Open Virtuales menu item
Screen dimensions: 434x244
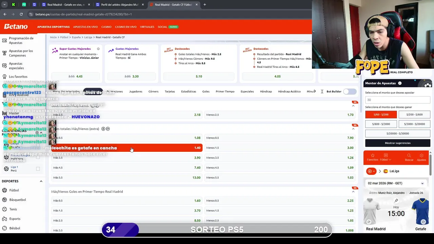click(147, 27)
